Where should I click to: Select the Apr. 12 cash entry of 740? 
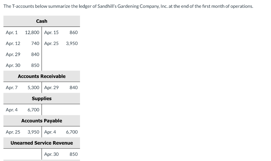click(x=35, y=43)
